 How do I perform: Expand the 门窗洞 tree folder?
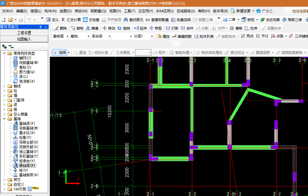click(4, 100)
